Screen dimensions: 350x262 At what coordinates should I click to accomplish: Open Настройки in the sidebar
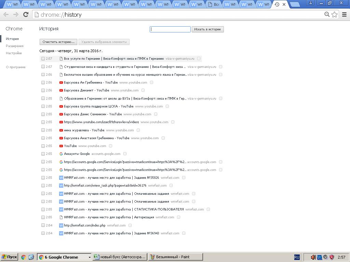14,53
